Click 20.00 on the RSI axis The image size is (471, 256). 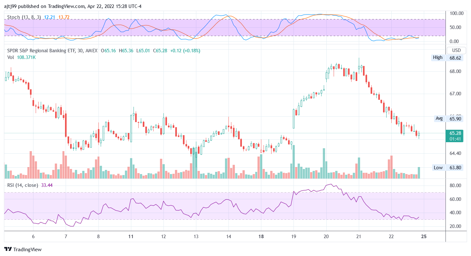coord(455,226)
